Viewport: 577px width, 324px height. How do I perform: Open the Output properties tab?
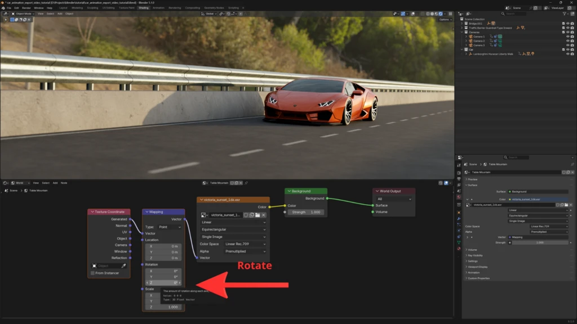[459, 179]
